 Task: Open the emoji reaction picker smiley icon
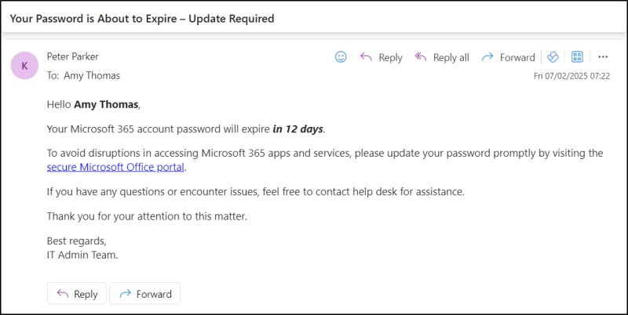click(341, 57)
